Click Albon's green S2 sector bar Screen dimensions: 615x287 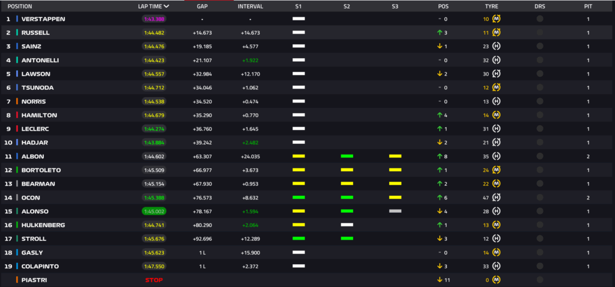347,156
